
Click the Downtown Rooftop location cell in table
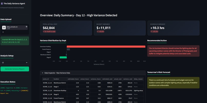point(60,91)
